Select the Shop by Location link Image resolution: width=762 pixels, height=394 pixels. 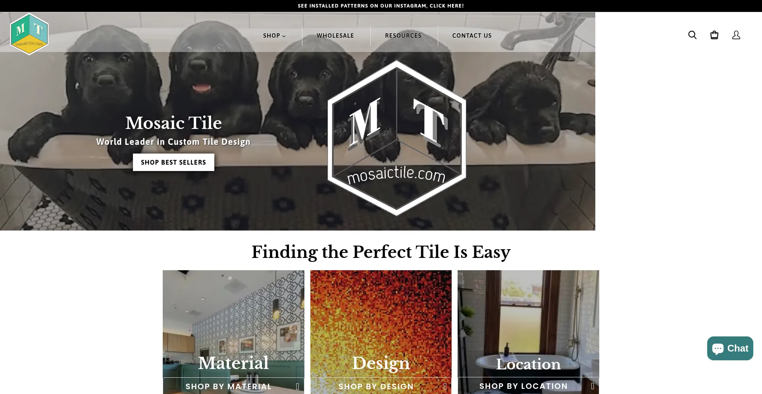523,386
